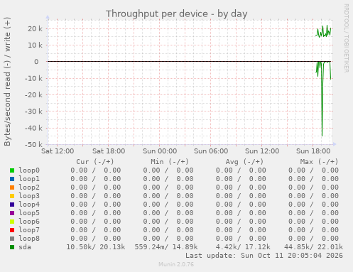Click the loop3 yellow legend swatch
The width and height of the screenshot is (353, 272).
pyautogui.click(x=12, y=196)
